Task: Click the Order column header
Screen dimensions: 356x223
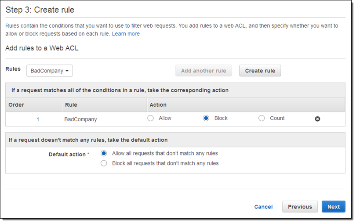Action: point(16,105)
